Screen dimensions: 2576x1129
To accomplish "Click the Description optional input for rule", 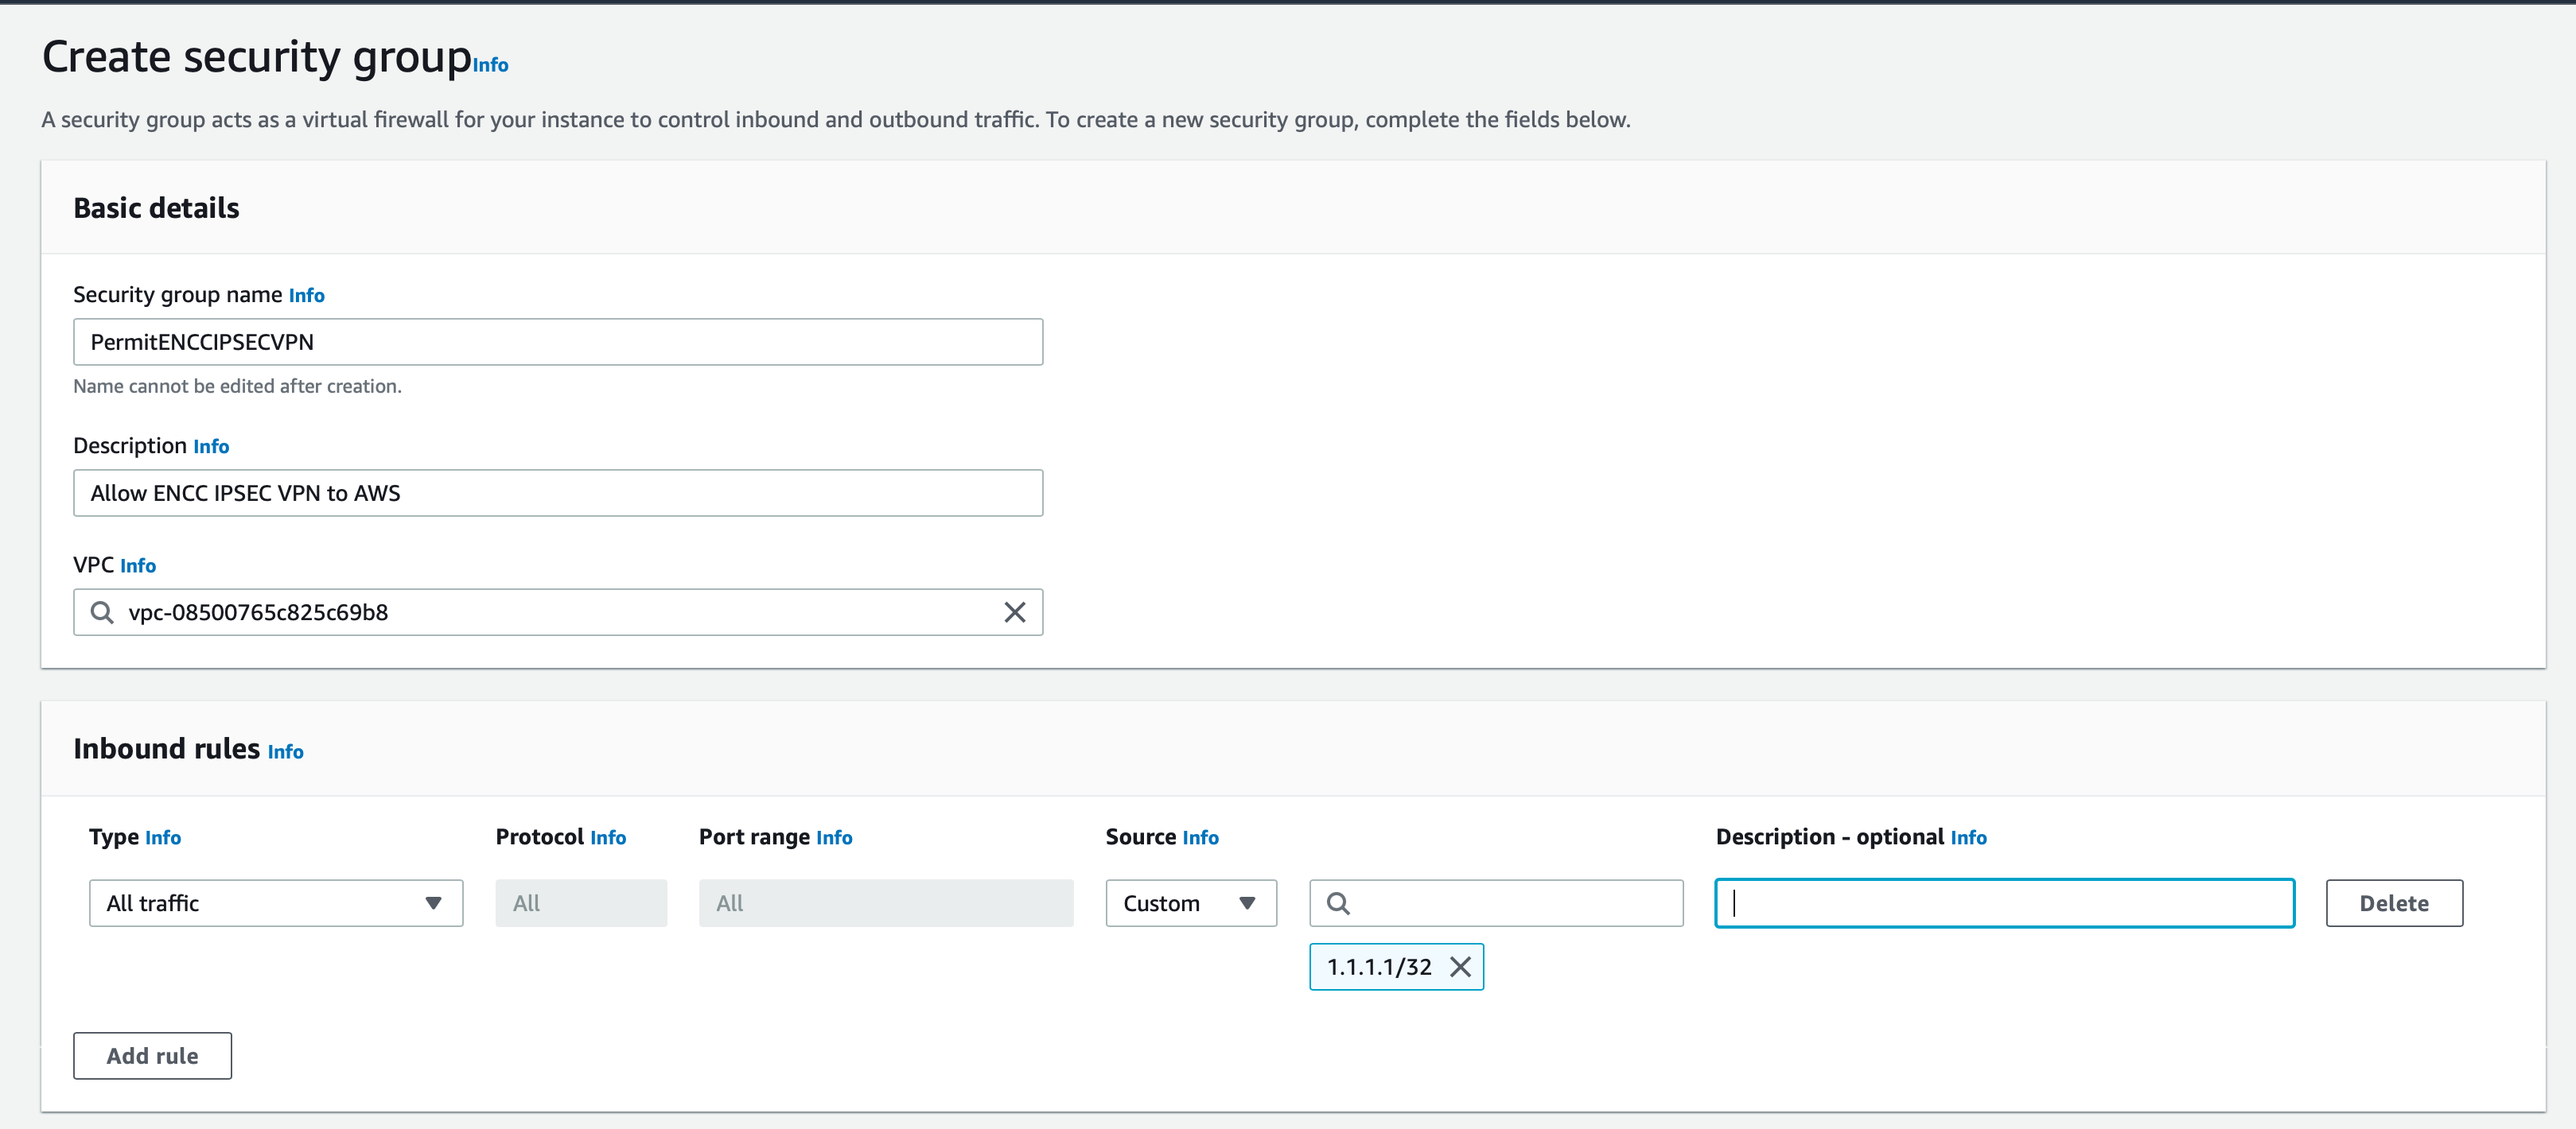I will pyautogui.click(x=2004, y=902).
